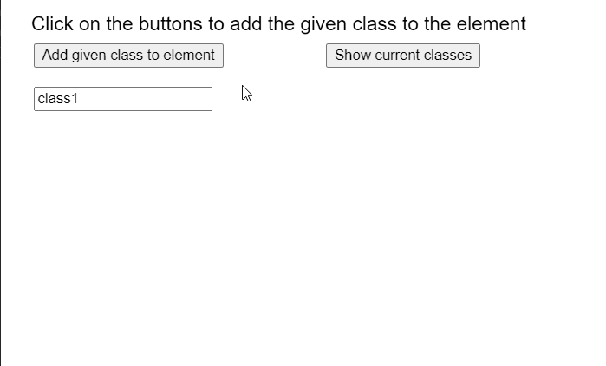Viewport: 606px width, 366px height.
Task: Select the "Click on the buttons" instruction text
Action: (x=278, y=24)
